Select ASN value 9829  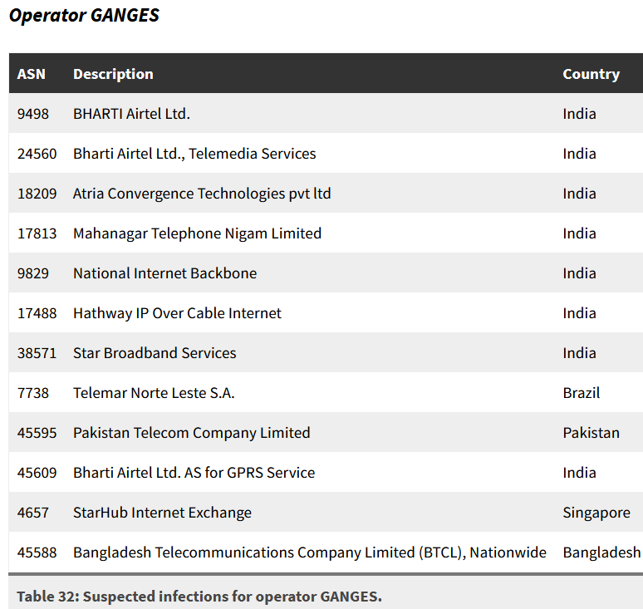click(x=32, y=273)
